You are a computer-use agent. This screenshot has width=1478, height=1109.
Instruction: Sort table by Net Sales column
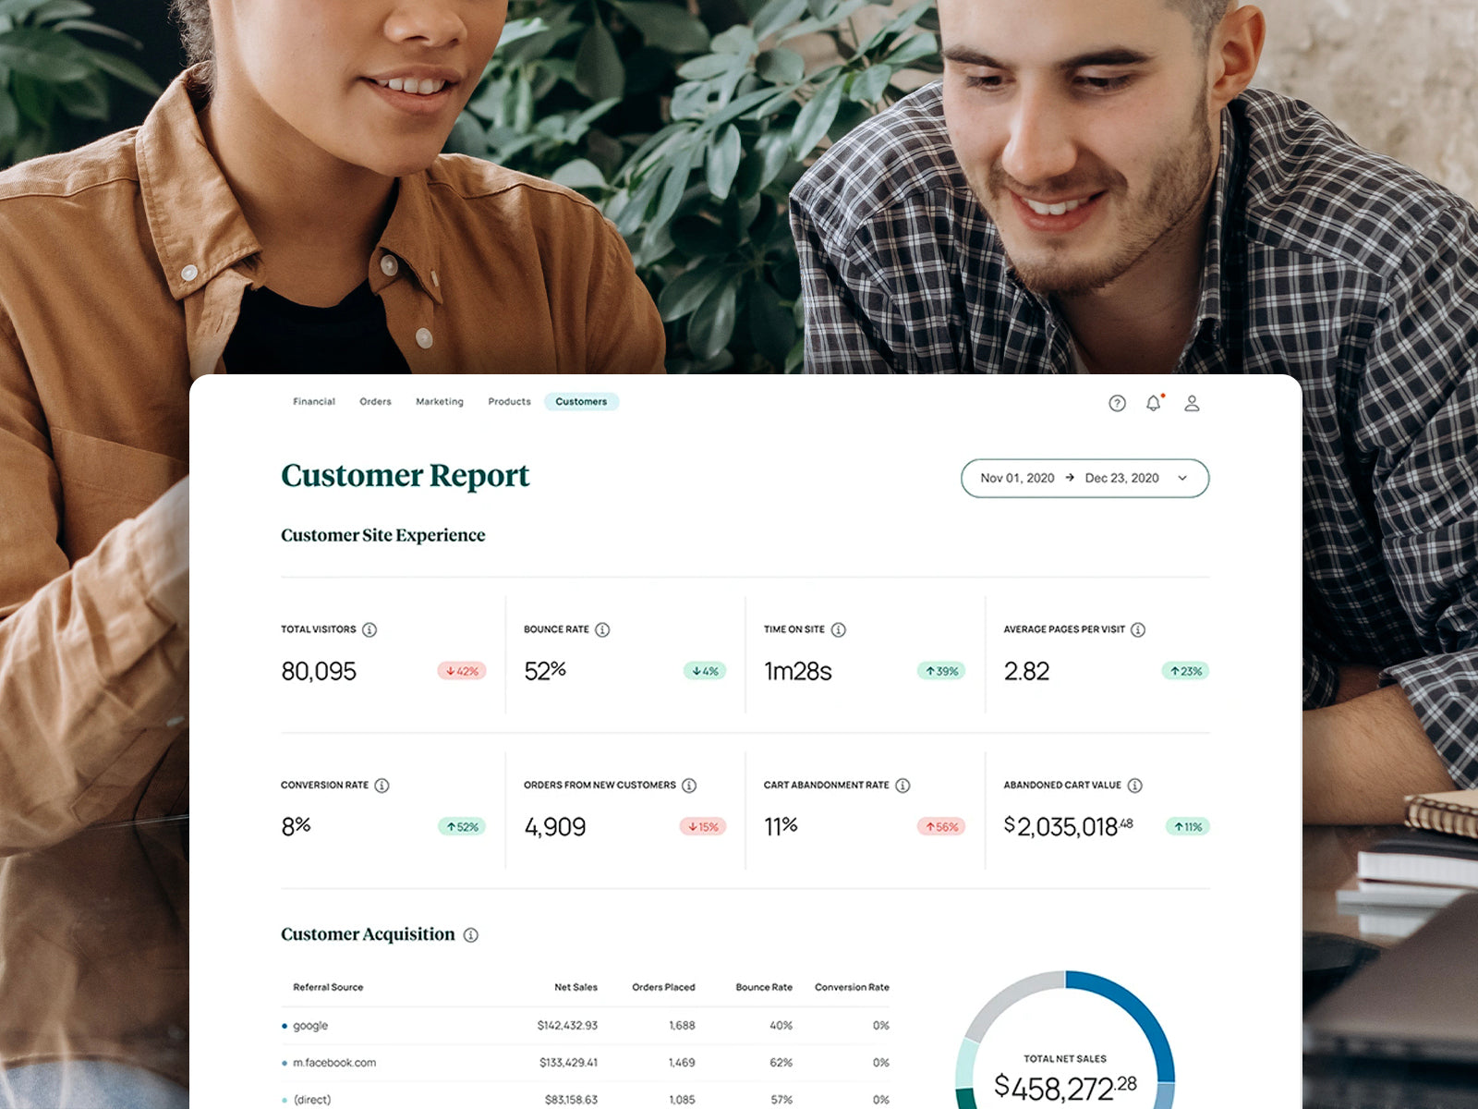coord(575,987)
